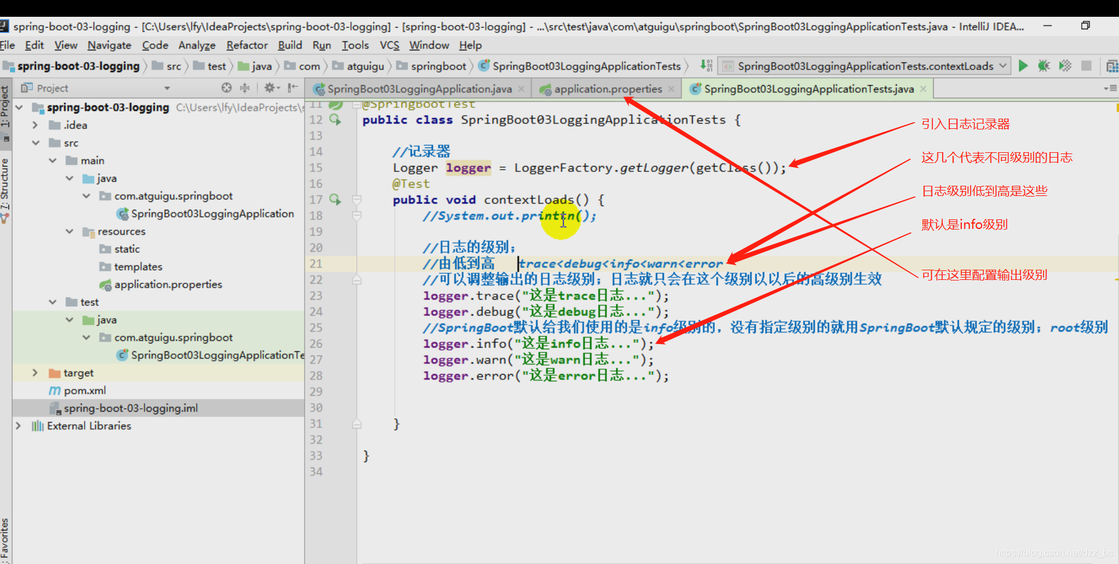
Task: Click the run test gutter icon on line 17
Action: pos(335,200)
